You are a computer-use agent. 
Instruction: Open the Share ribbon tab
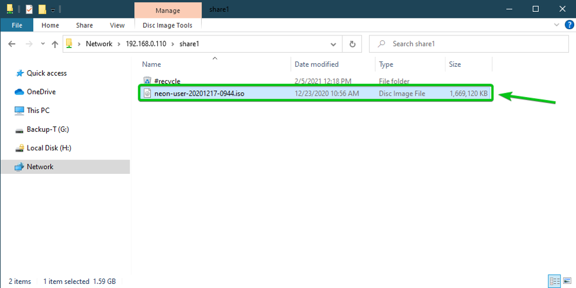point(85,25)
